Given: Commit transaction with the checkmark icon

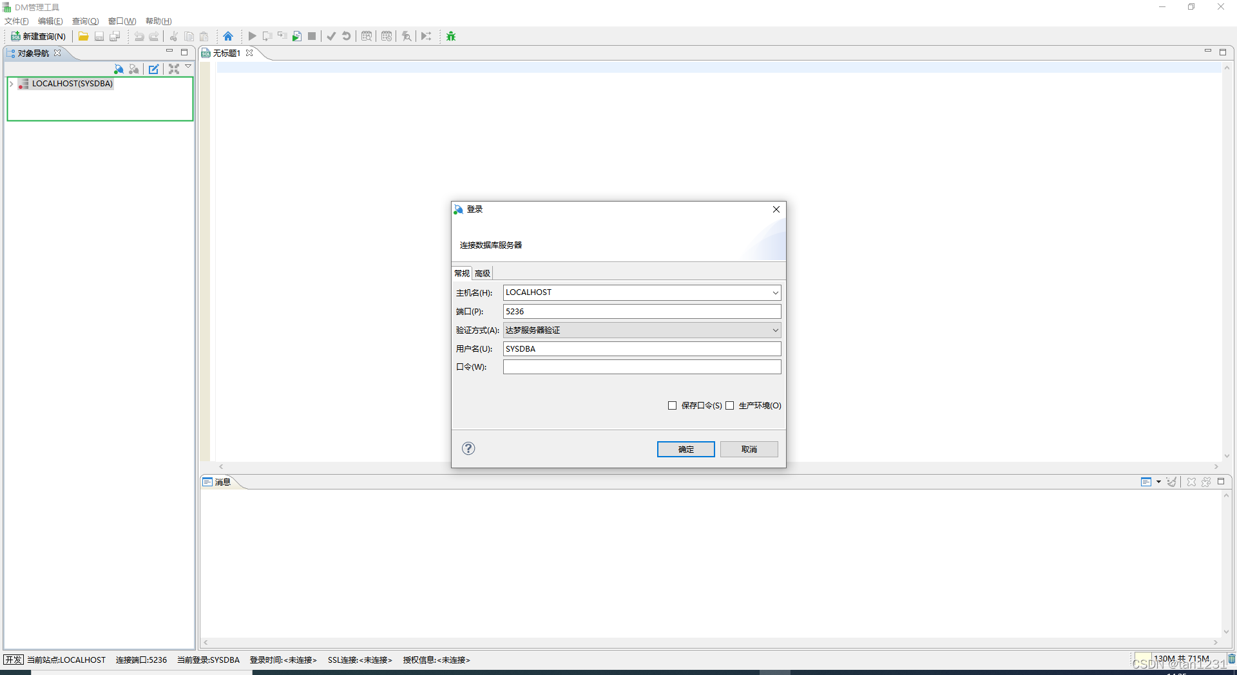Looking at the screenshot, I should (x=331, y=36).
